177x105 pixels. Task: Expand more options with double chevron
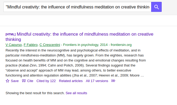[113, 81]
